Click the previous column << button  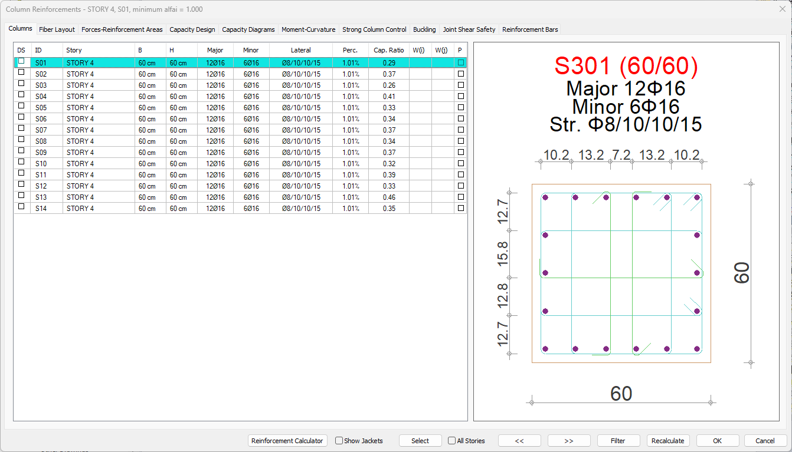[x=519, y=441]
